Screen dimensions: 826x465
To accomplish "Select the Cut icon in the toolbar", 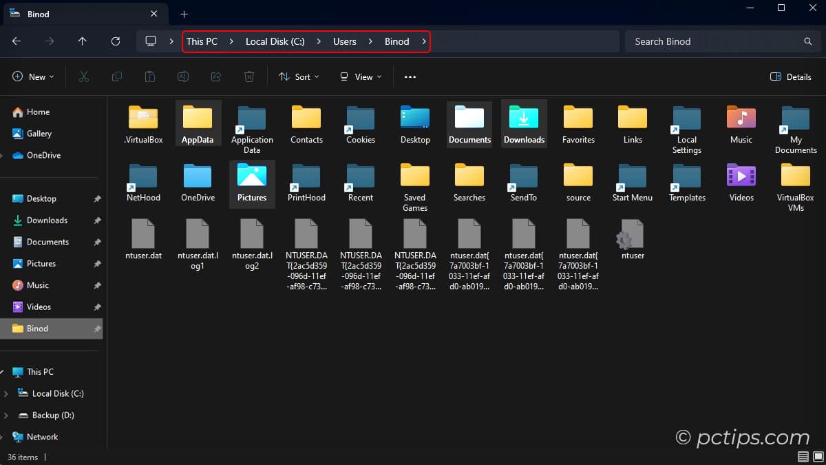I will click(x=83, y=76).
